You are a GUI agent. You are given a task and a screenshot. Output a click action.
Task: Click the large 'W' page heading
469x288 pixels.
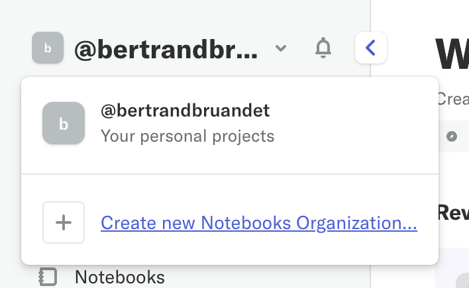pos(452,54)
